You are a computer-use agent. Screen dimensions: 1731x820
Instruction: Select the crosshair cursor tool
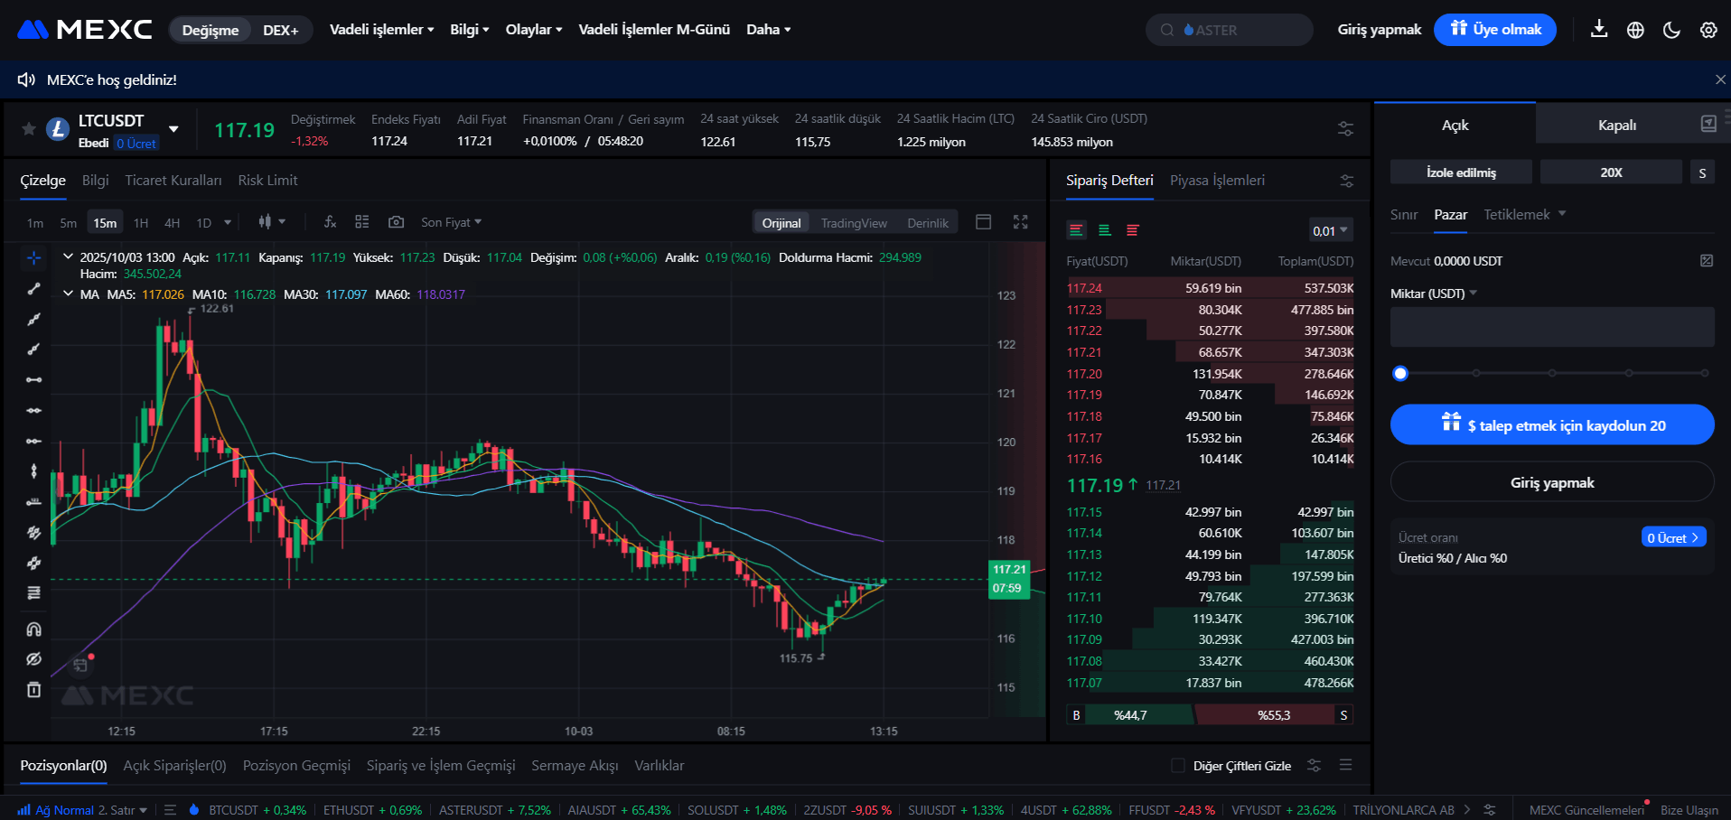click(33, 257)
